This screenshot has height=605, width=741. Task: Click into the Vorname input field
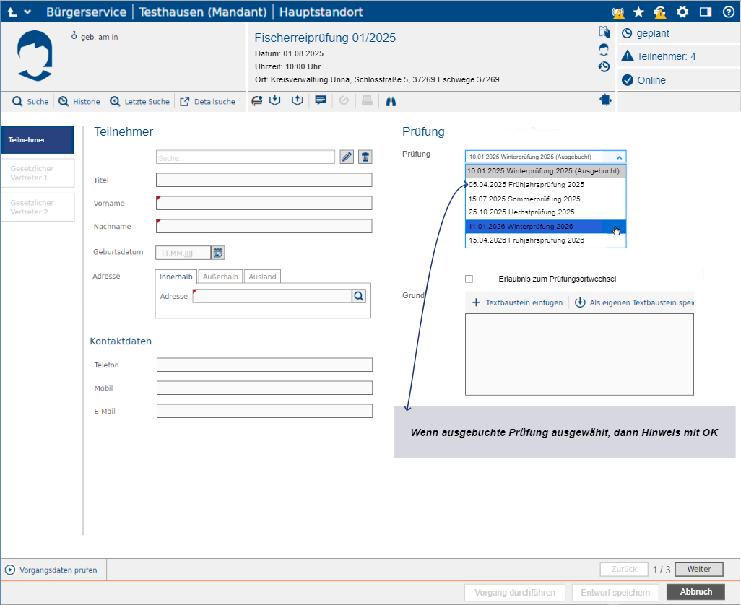click(264, 203)
